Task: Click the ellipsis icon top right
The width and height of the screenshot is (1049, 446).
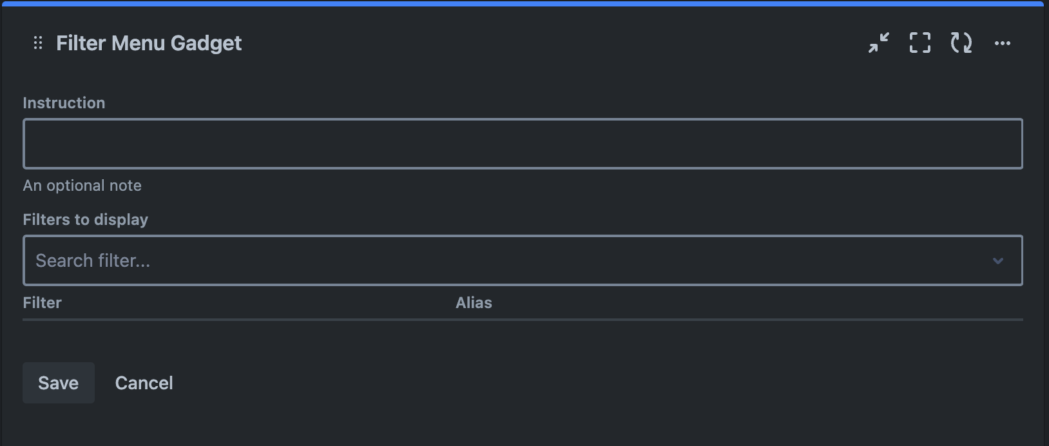Action: [x=1003, y=43]
